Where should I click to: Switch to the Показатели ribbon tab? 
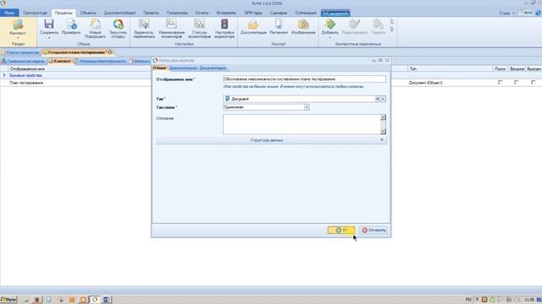click(x=177, y=14)
